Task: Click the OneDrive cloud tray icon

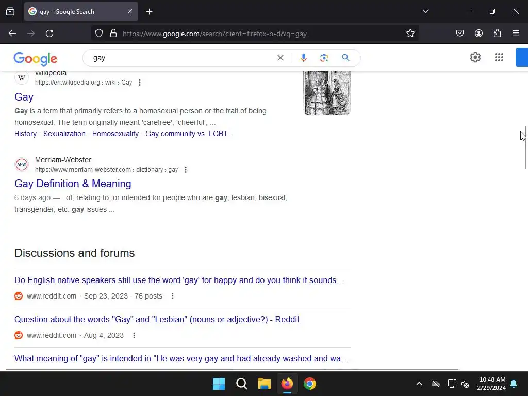Action: (436, 384)
